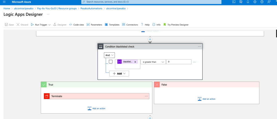
Task: Open the Terminate action
Action: [x=96, y=96]
